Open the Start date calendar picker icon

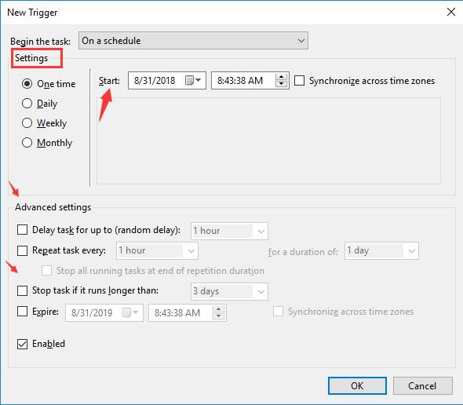(193, 80)
